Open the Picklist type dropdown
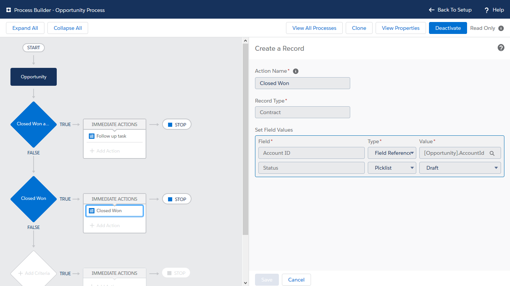 (x=392, y=168)
